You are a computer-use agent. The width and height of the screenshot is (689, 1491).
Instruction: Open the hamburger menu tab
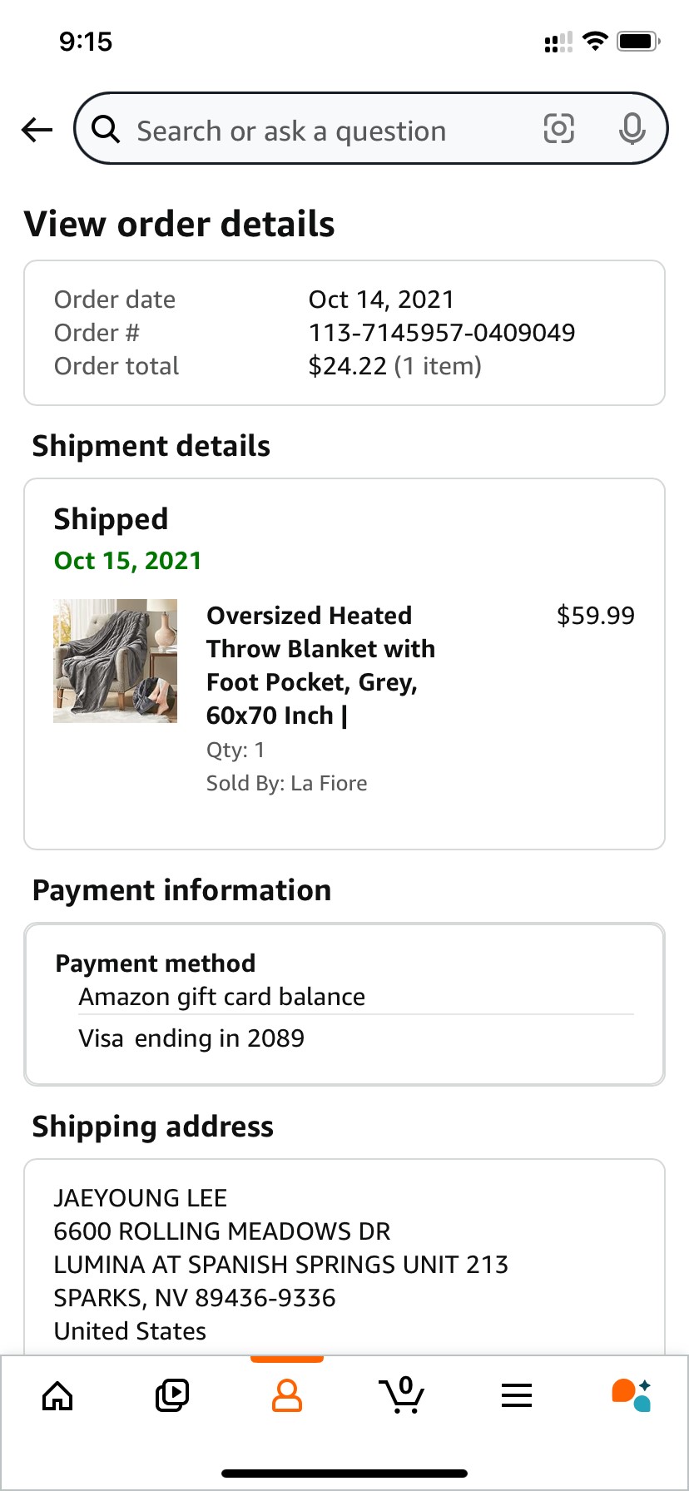tap(517, 1395)
